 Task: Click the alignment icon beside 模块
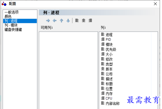coord(103,44)
